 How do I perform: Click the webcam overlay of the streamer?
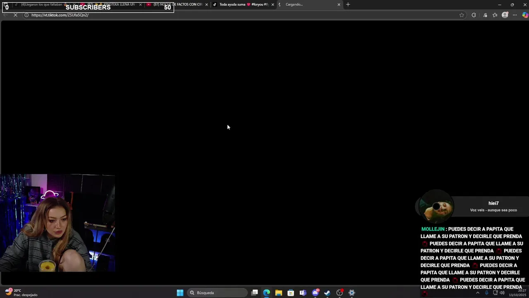(x=57, y=223)
